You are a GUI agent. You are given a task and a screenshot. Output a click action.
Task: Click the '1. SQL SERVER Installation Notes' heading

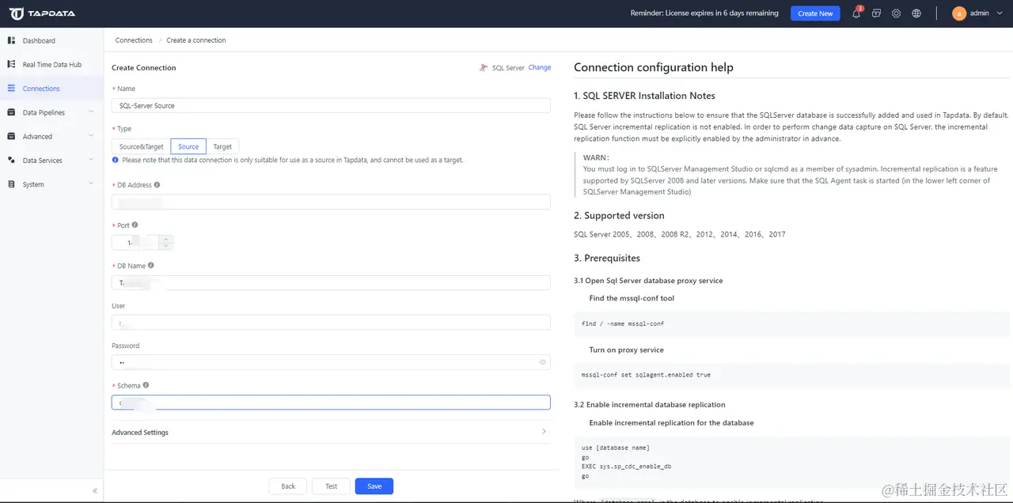coord(644,96)
